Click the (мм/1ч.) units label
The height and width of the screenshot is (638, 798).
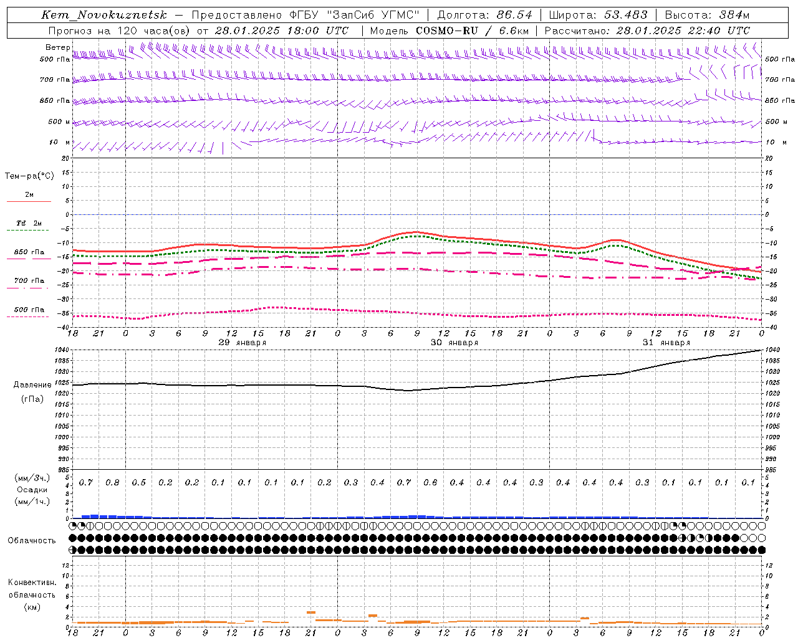click(x=32, y=502)
